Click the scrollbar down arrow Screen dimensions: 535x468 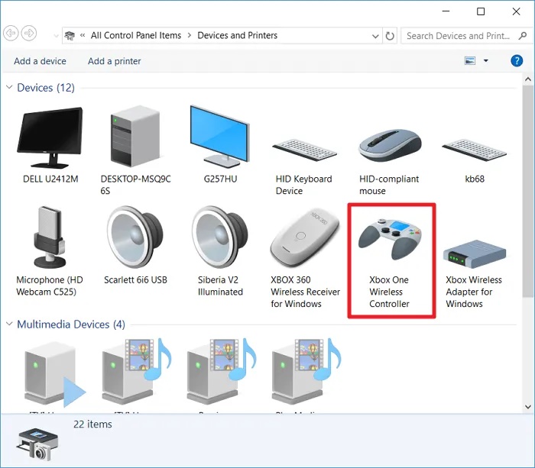pyautogui.click(x=528, y=407)
